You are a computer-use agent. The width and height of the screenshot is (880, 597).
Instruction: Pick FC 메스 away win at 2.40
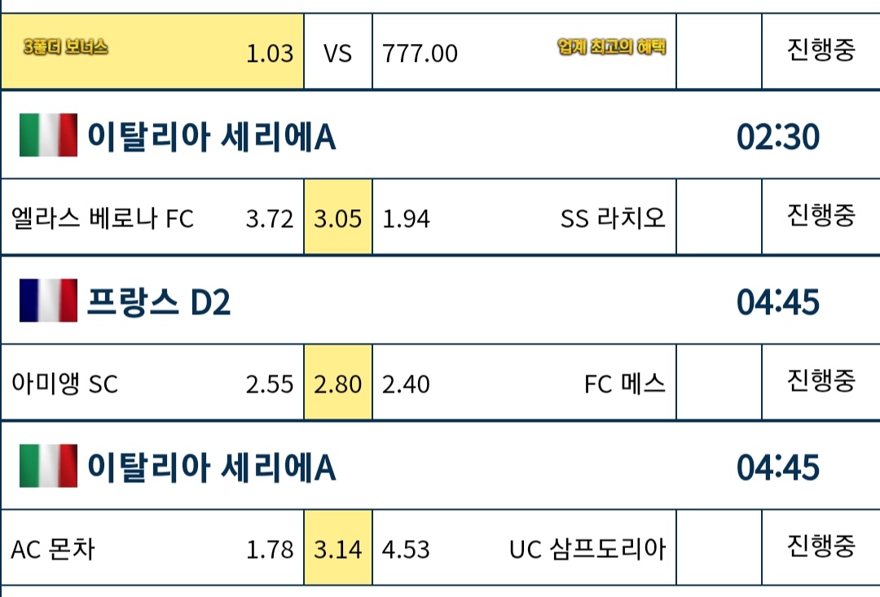pos(524,383)
